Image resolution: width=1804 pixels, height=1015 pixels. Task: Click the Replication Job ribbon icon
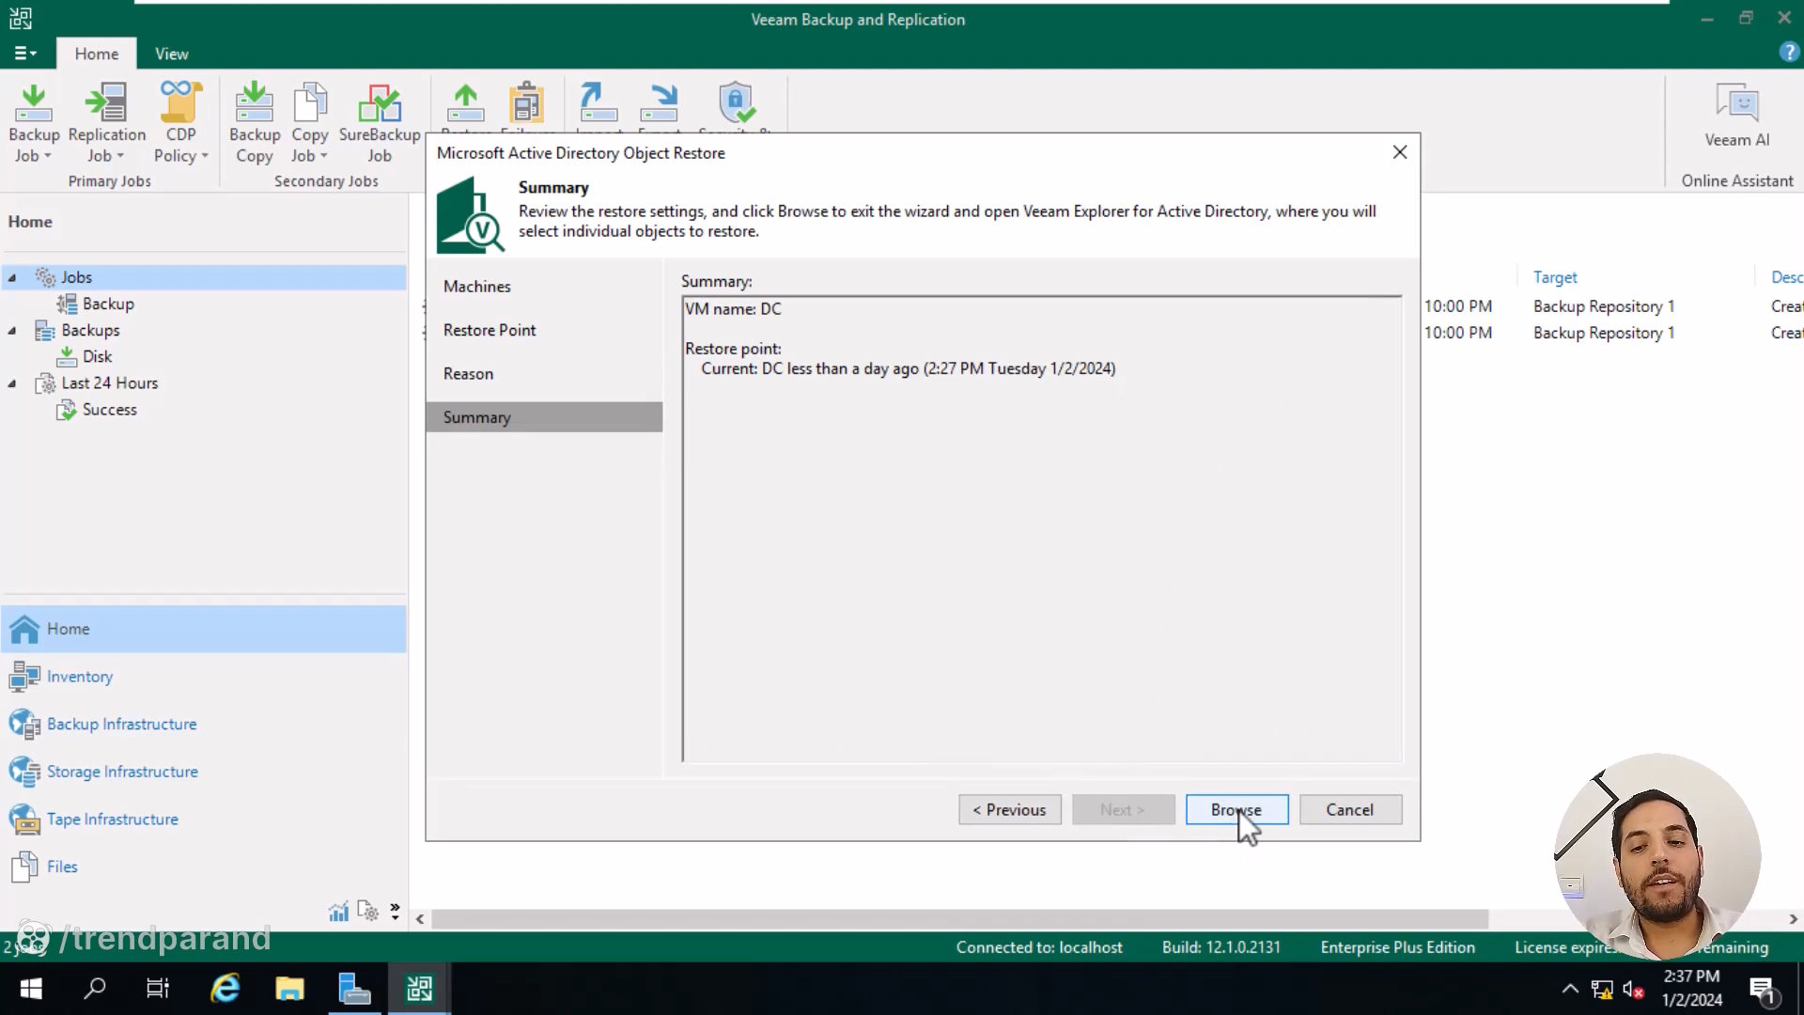(106, 103)
